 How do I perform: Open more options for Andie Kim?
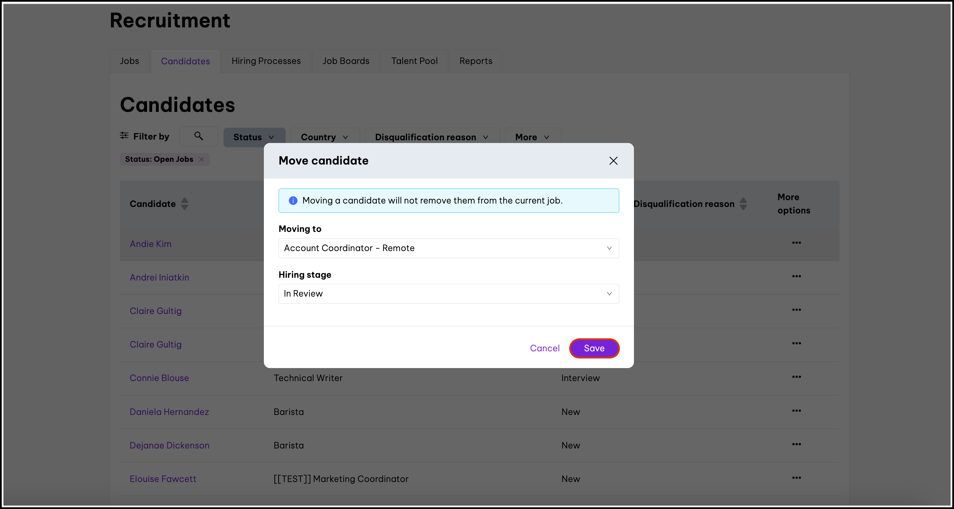click(796, 243)
